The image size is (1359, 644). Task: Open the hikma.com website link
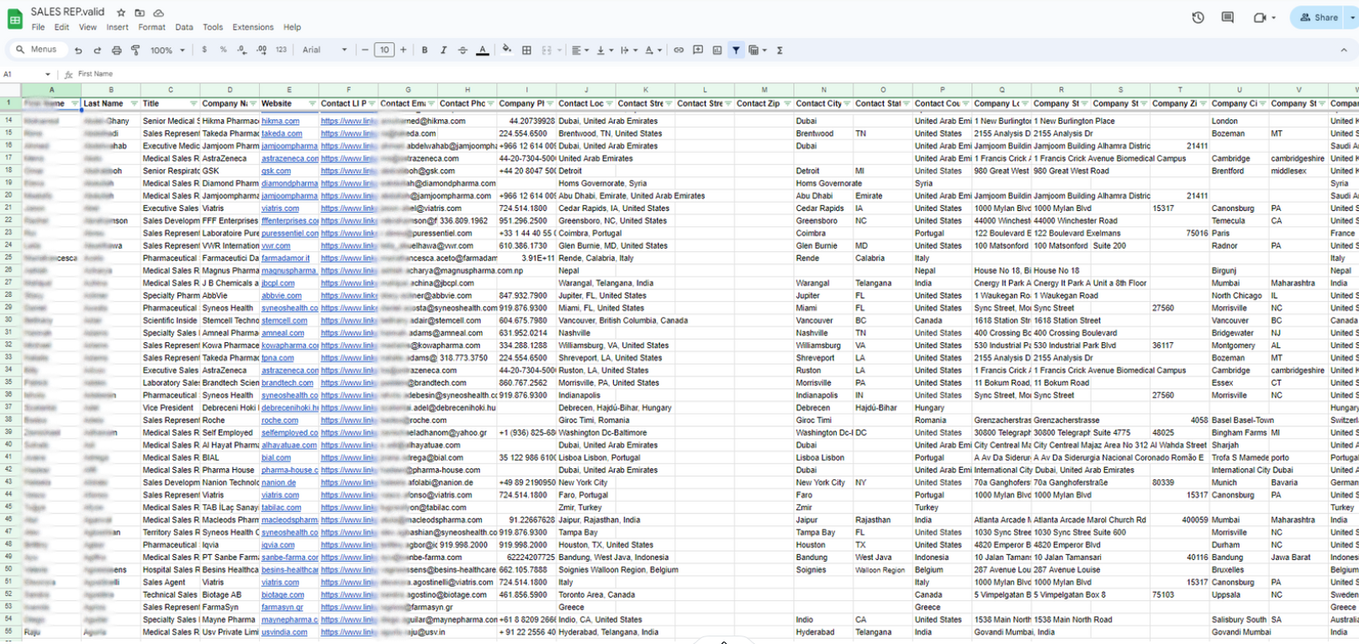[280, 121]
